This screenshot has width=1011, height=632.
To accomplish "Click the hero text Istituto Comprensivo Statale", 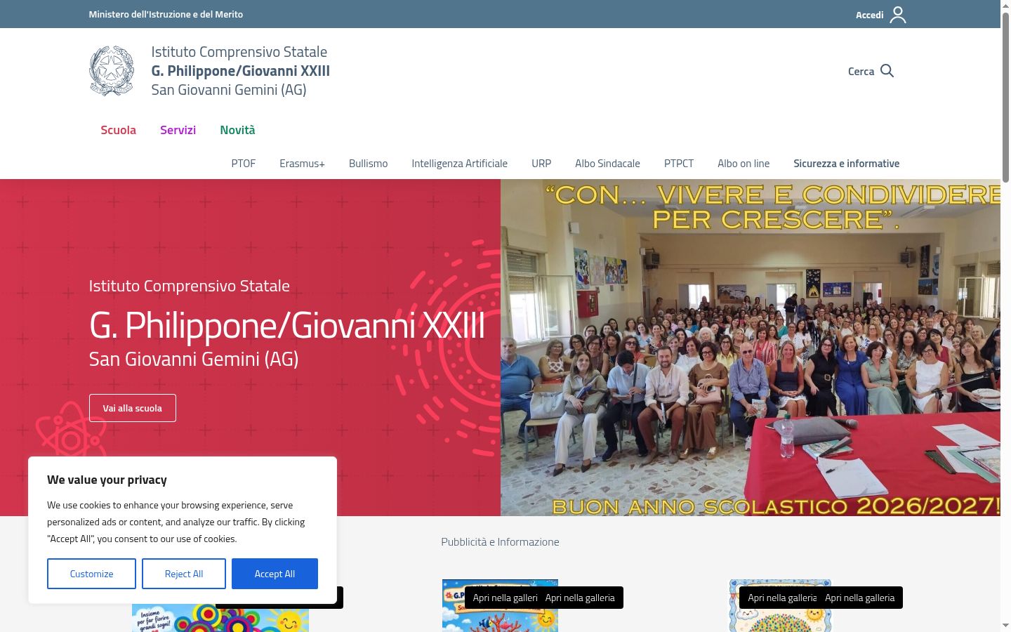I will point(189,286).
